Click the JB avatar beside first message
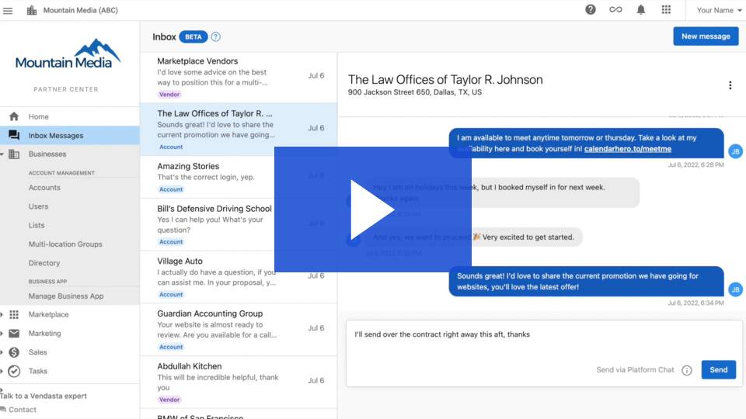Screen dimensions: 746x419 coord(736,151)
